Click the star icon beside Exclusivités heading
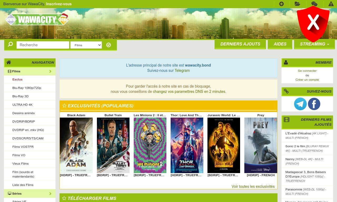This screenshot has width=337, height=202. (65, 105)
